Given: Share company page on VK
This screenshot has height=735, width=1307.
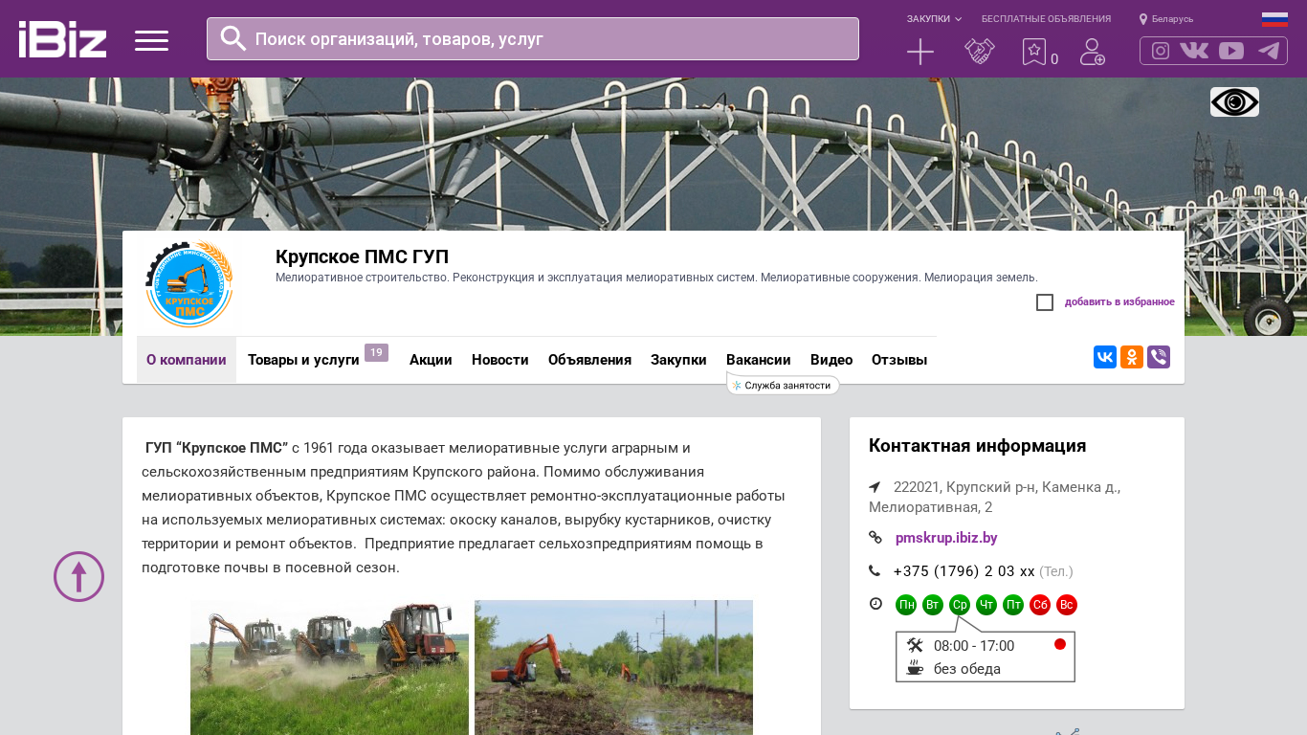Looking at the screenshot, I should click(x=1105, y=357).
